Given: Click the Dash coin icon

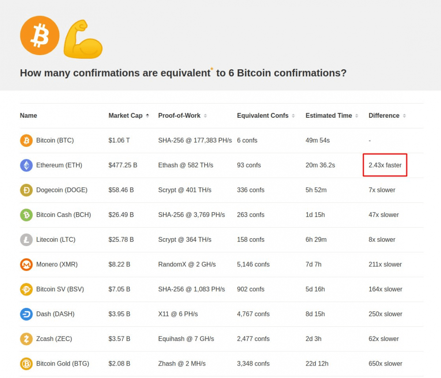Looking at the screenshot, I should click(26, 314).
